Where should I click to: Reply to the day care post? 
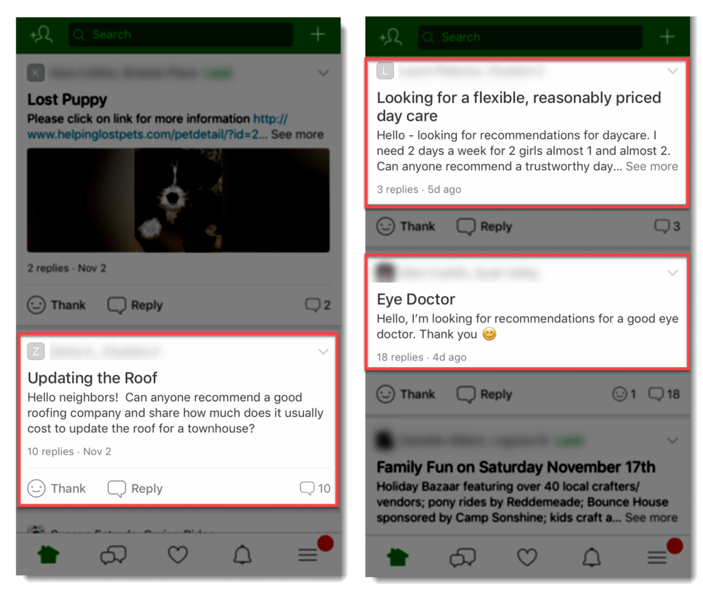tap(484, 226)
